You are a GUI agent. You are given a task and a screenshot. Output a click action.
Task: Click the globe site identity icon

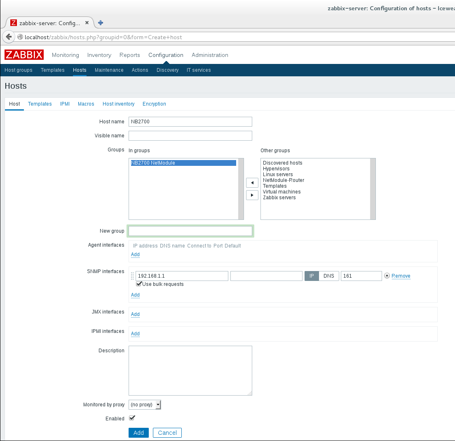click(20, 37)
